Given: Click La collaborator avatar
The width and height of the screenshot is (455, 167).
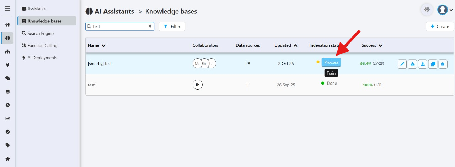Looking at the screenshot, I should (212, 64).
